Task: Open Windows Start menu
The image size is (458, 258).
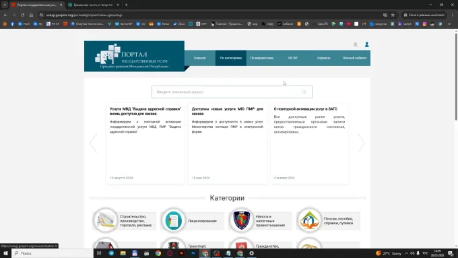Action: click(5, 253)
